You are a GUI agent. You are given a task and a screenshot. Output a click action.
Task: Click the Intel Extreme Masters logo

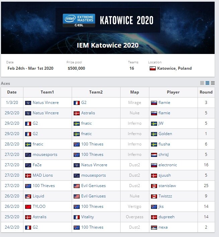pyautogui.click(x=79, y=20)
